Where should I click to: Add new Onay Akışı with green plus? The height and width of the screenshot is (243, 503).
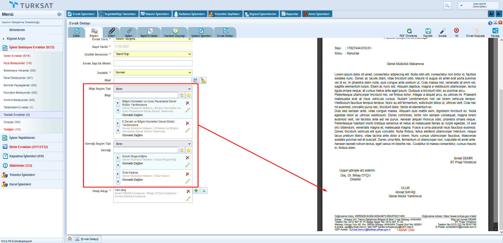[196, 191]
